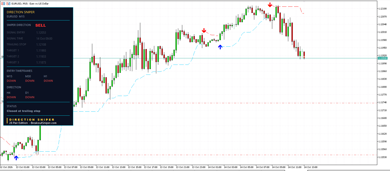Viewport: 390px width, 171px height.
Task: Click the 1.12100 price axis label
Action: pyautogui.click(x=383, y=9)
